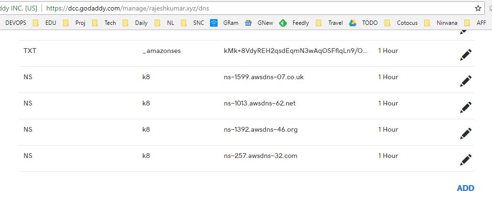Edit the ns-1013.awsdns-62.net NS record

click(465, 107)
